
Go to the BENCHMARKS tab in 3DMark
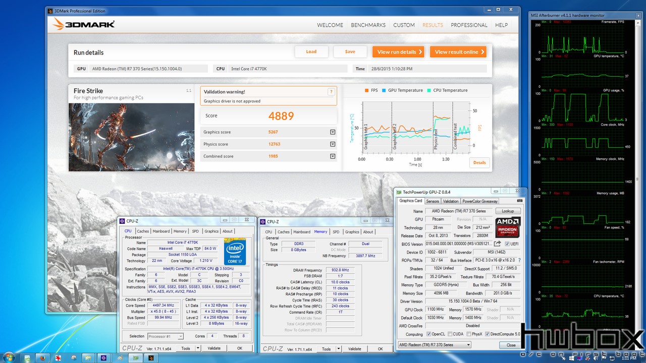click(368, 25)
